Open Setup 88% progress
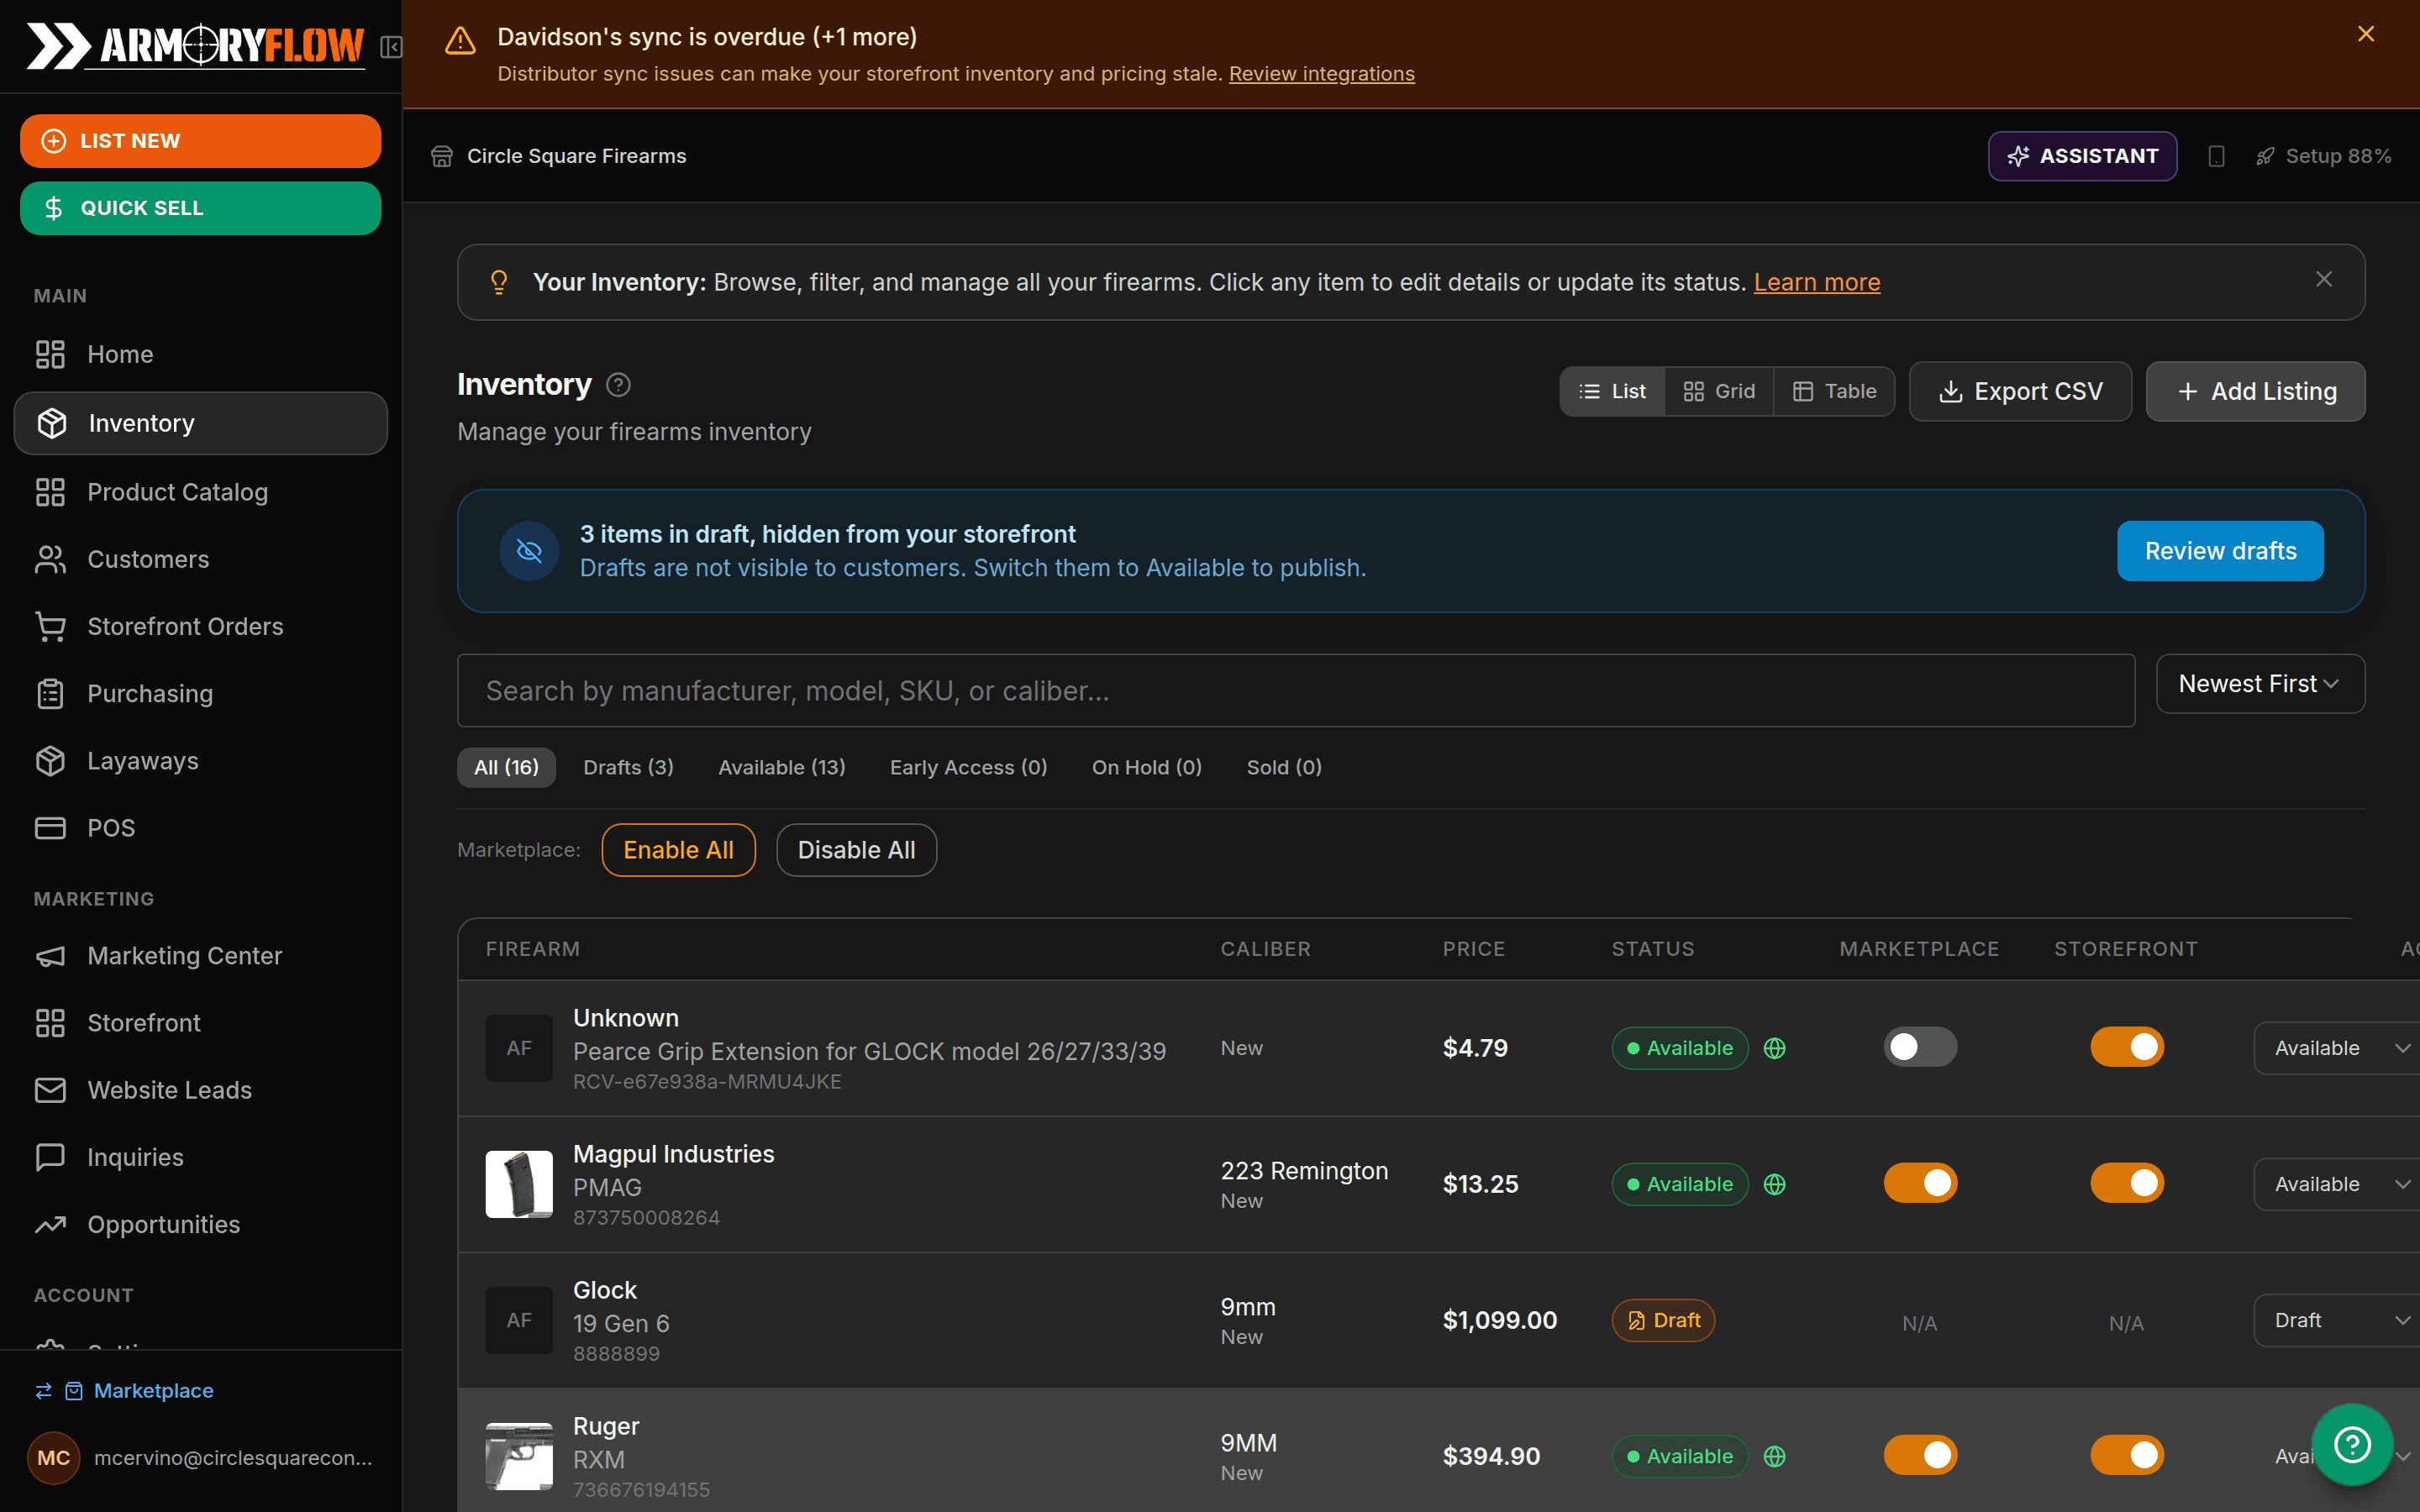This screenshot has width=2420, height=1512. click(x=2324, y=156)
